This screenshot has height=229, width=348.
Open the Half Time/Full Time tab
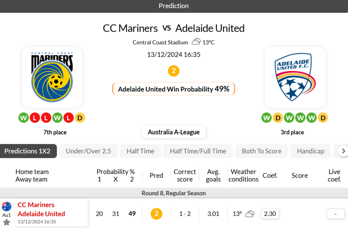(198, 151)
